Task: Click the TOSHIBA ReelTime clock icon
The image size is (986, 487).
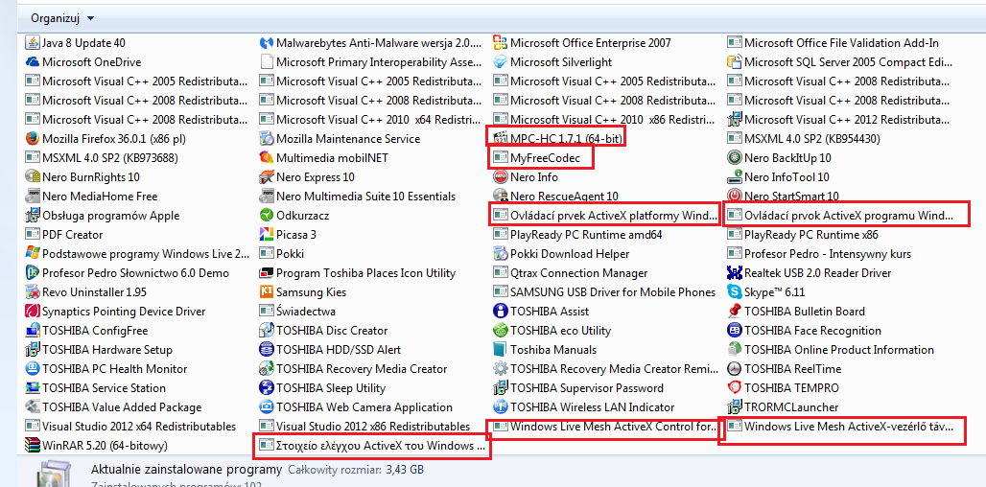Action: (x=735, y=369)
